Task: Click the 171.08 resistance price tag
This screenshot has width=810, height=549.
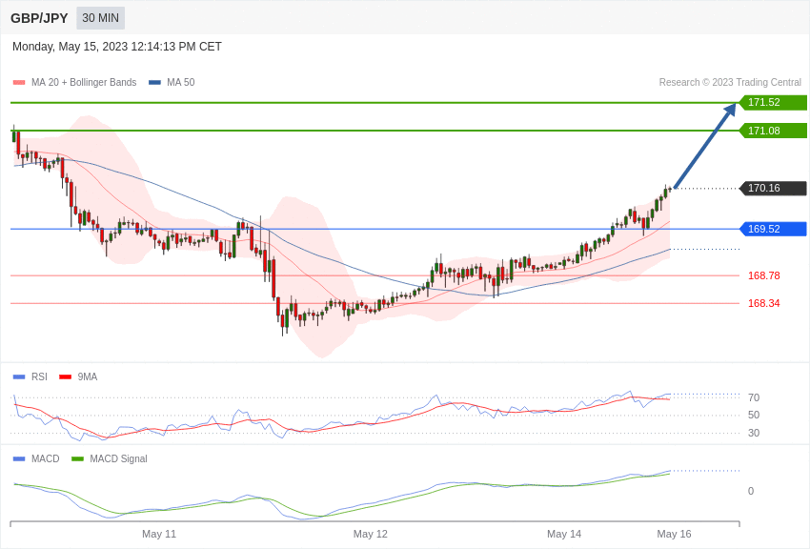Action: pyautogui.click(x=774, y=131)
